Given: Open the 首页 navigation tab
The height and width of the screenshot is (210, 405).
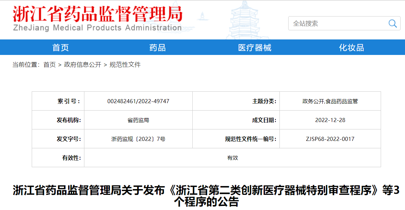Looking at the screenshot, I should click(x=61, y=48).
